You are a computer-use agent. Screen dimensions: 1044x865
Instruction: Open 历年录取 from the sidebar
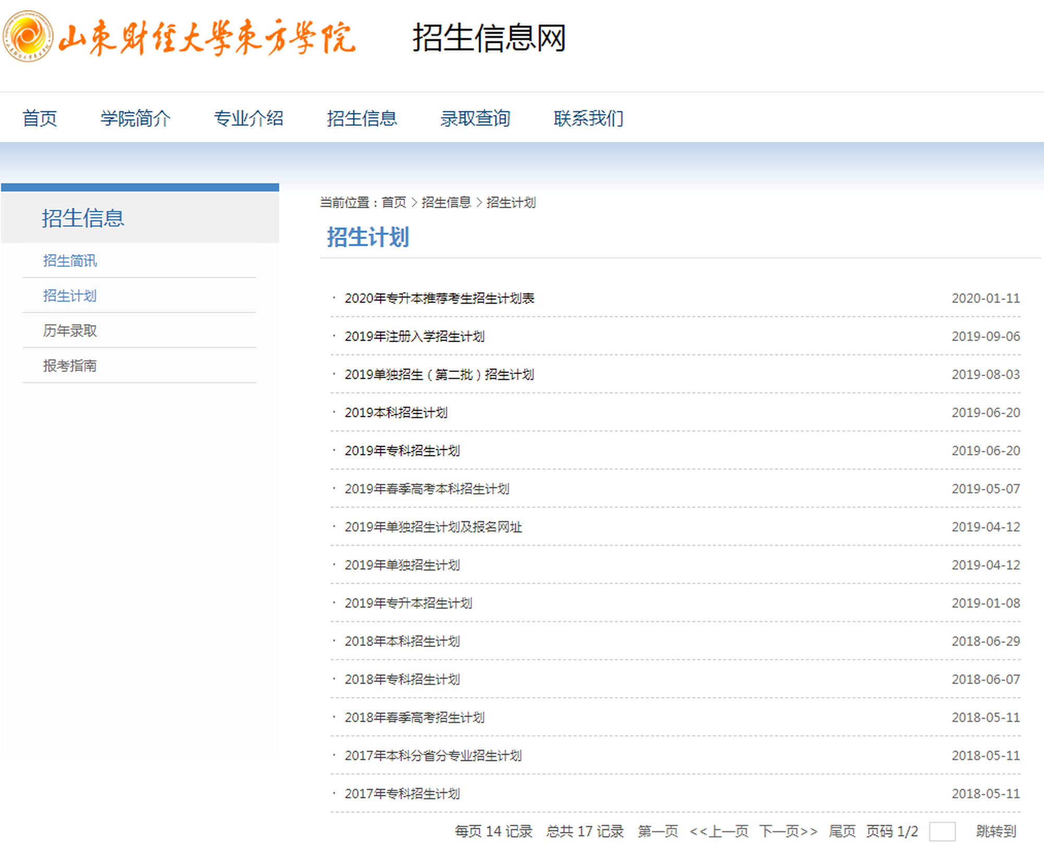click(x=70, y=331)
